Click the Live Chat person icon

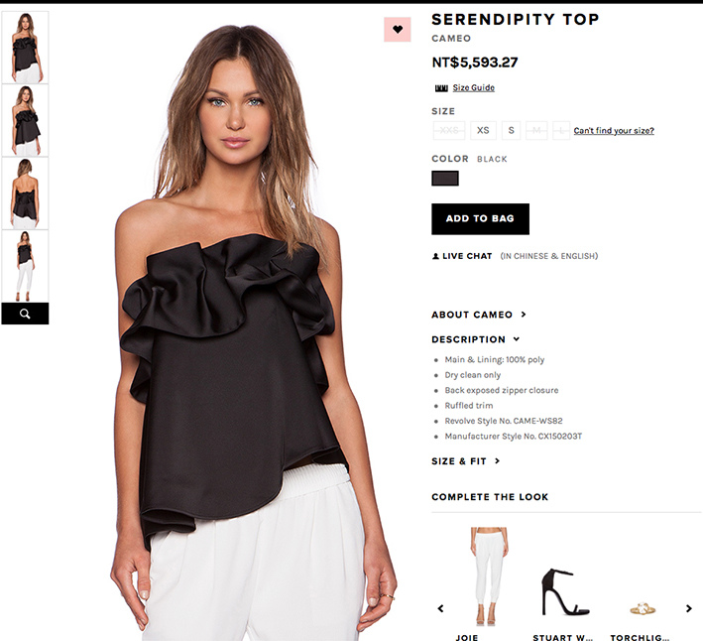tap(435, 256)
